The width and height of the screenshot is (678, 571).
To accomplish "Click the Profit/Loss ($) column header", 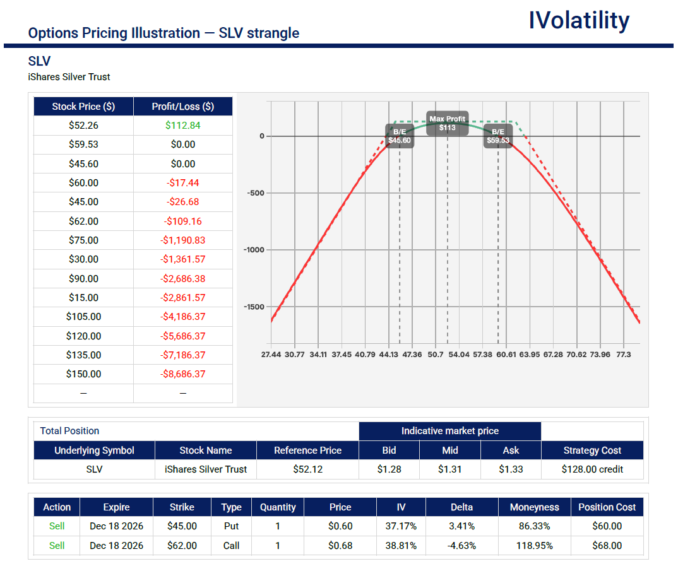I will [183, 107].
